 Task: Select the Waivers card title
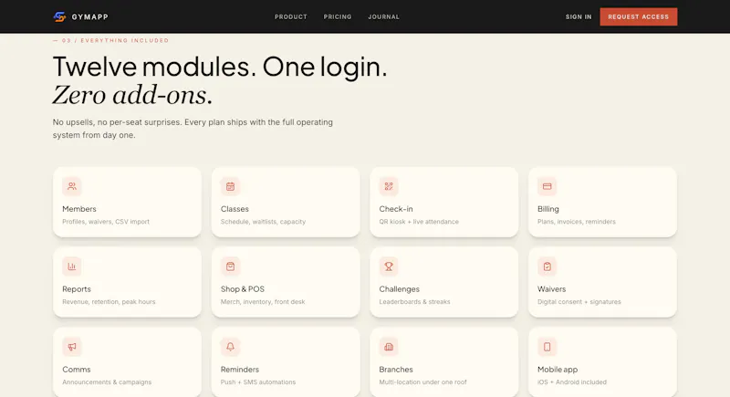pos(551,289)
